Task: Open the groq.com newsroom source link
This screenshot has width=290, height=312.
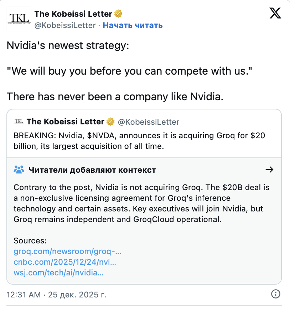Action: 67,252
